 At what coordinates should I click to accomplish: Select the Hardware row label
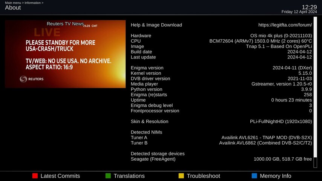pyautogui.click(x=141, y=35)
